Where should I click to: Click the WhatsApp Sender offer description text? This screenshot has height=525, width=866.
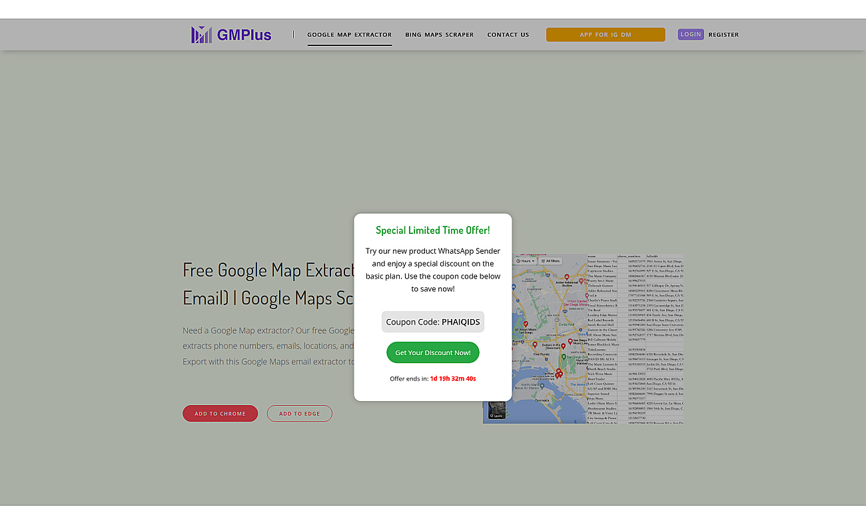[433, 270]
